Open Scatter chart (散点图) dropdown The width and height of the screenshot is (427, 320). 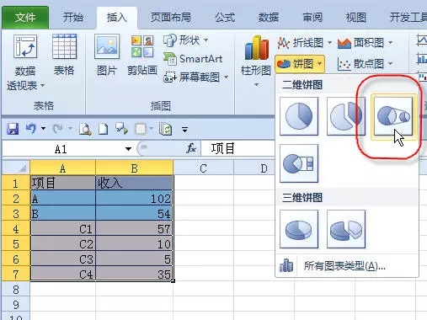[365, 64]
